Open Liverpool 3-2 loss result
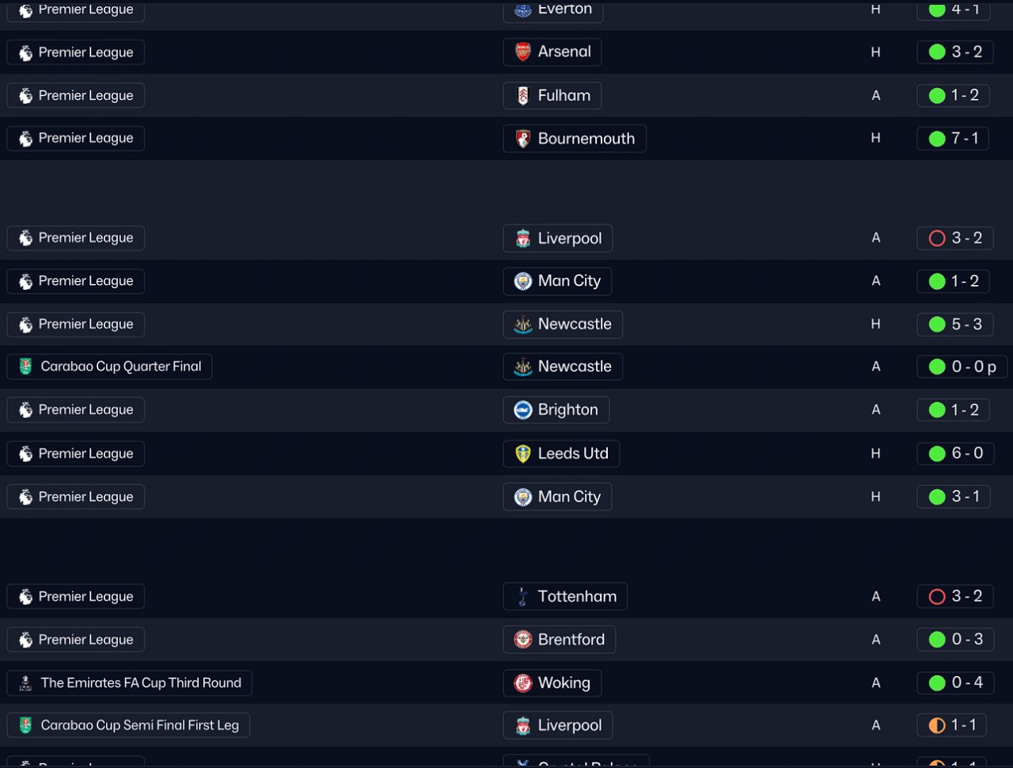The image size is (1013, 768). point(954,238)
